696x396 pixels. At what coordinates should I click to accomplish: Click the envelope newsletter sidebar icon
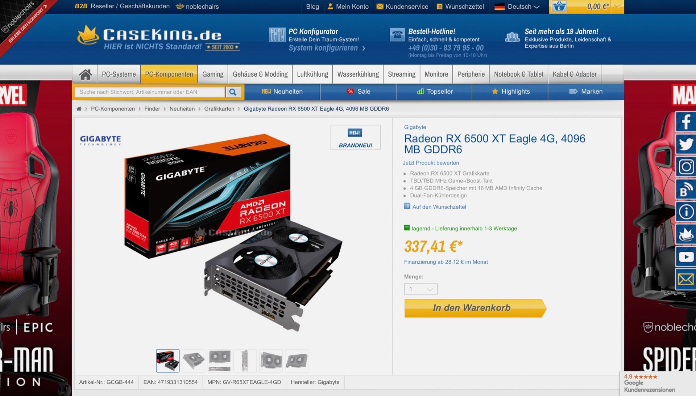pyautogui.click(x=685, y=279)
